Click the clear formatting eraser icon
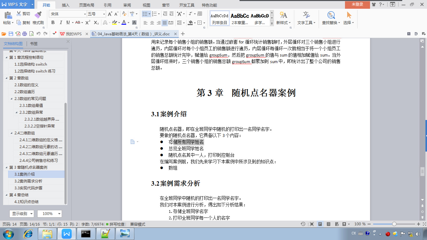 coord(124,14)
